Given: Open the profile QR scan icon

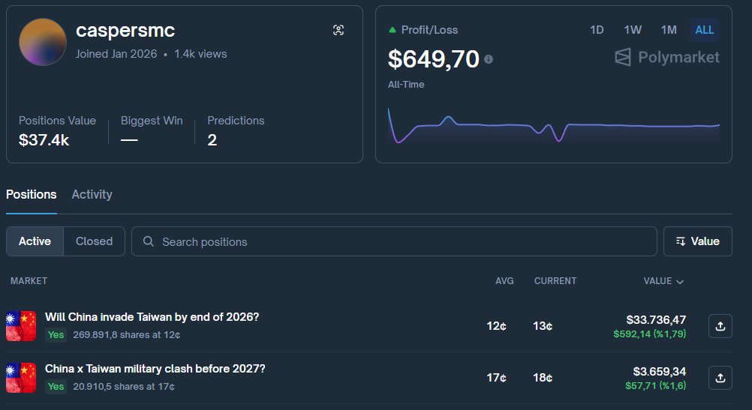Looking at the screenshot, I should [x=338, y=30].
